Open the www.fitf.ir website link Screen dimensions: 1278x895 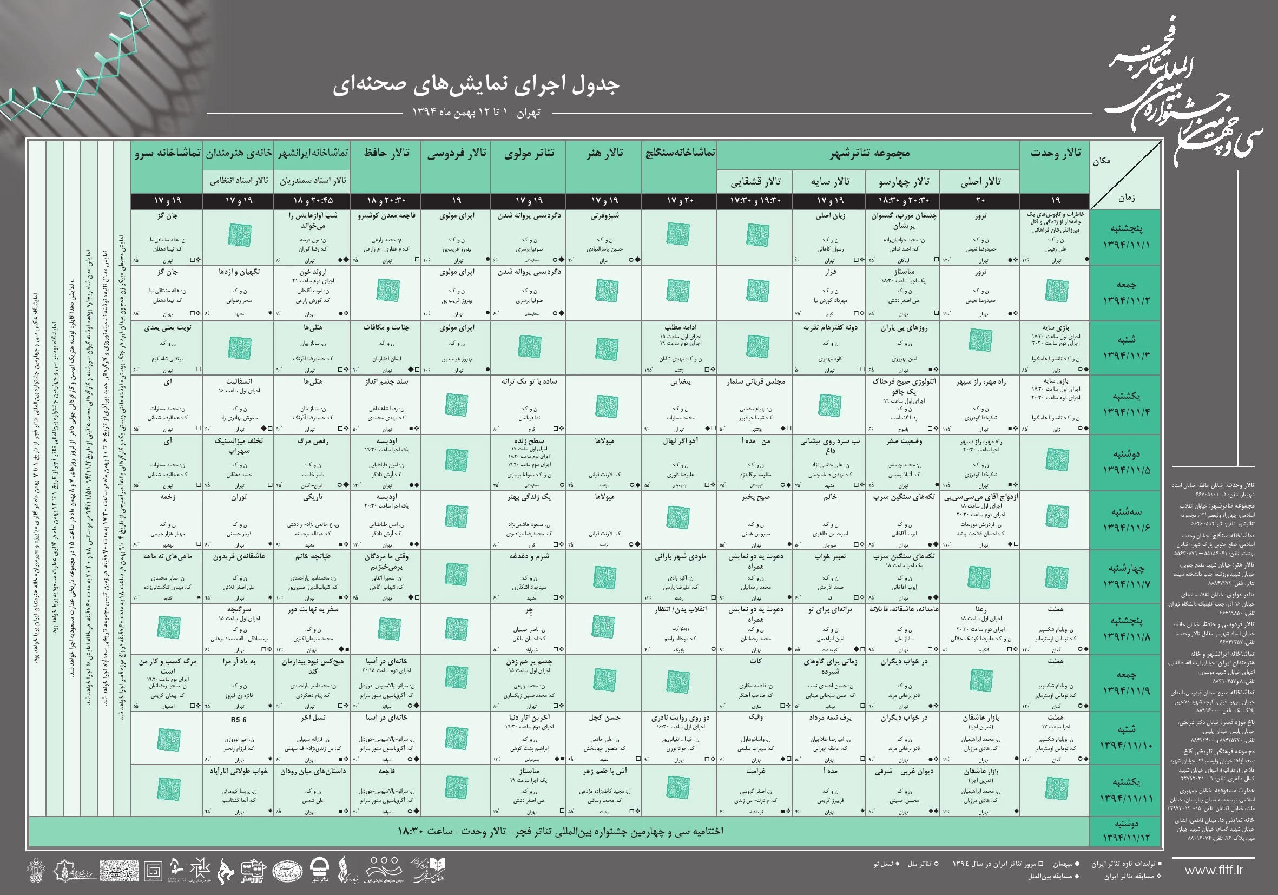pyautogui.click(x=1214, y=871)
